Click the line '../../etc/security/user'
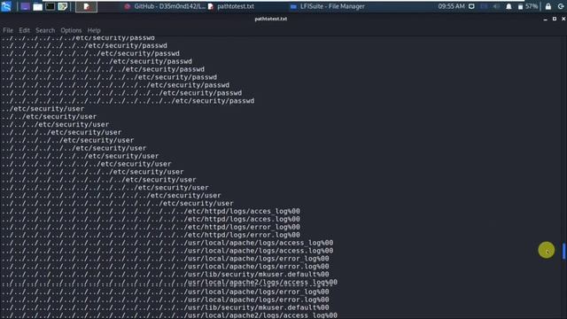 click(49, 117)
